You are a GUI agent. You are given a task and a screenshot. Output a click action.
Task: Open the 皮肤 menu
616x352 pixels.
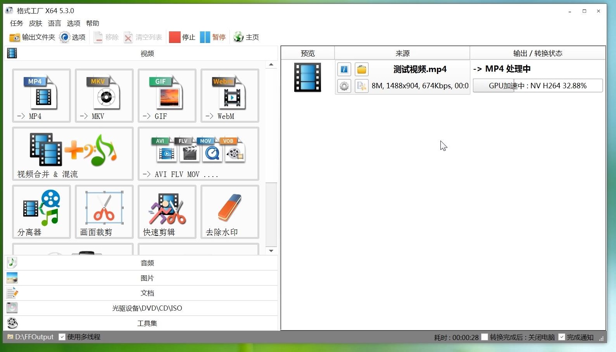pos(36,23)
